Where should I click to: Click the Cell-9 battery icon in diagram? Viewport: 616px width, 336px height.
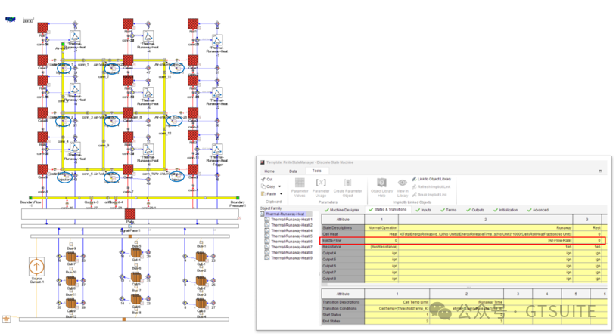click(x=71, y=304)
